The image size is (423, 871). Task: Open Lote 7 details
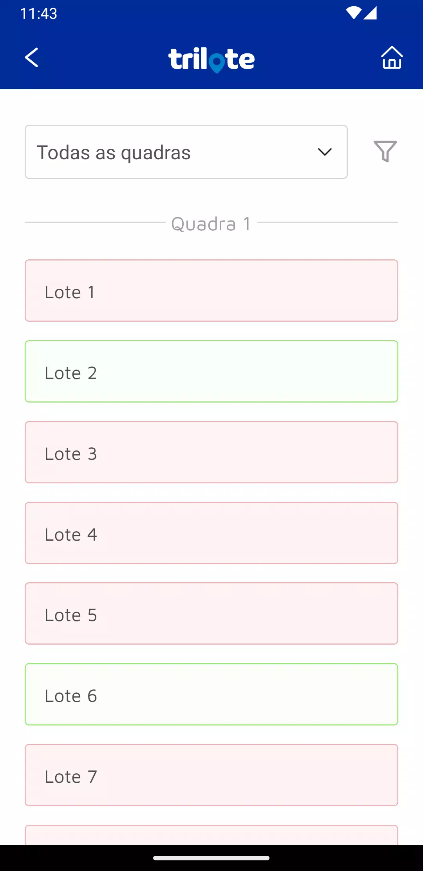coord(211,775)
